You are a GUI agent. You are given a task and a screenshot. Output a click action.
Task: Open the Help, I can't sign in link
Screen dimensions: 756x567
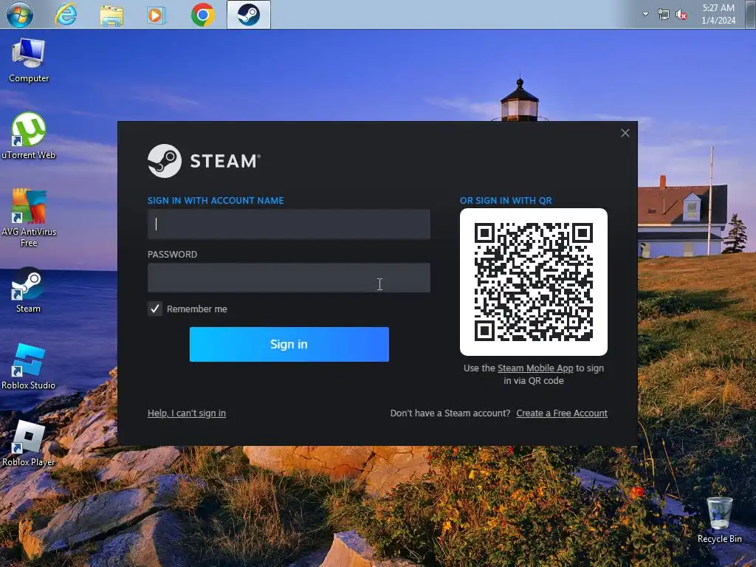(187, 413)
